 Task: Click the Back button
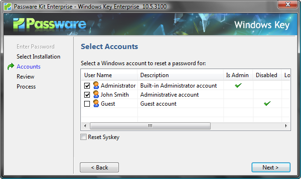click(99, 168)
